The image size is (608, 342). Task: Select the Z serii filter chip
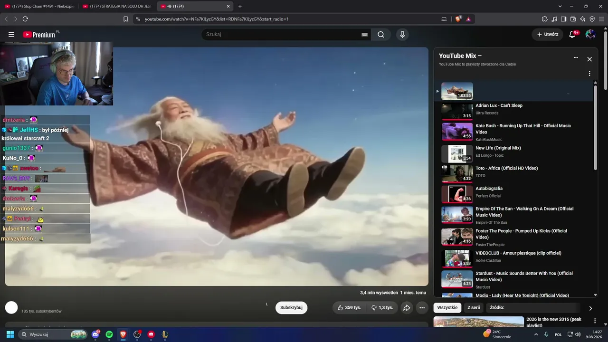click(x=474, y=308)
